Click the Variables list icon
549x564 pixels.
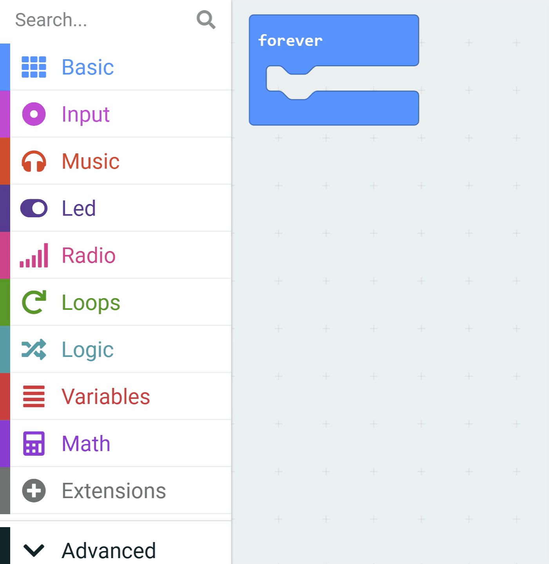[x=34, y=397]
